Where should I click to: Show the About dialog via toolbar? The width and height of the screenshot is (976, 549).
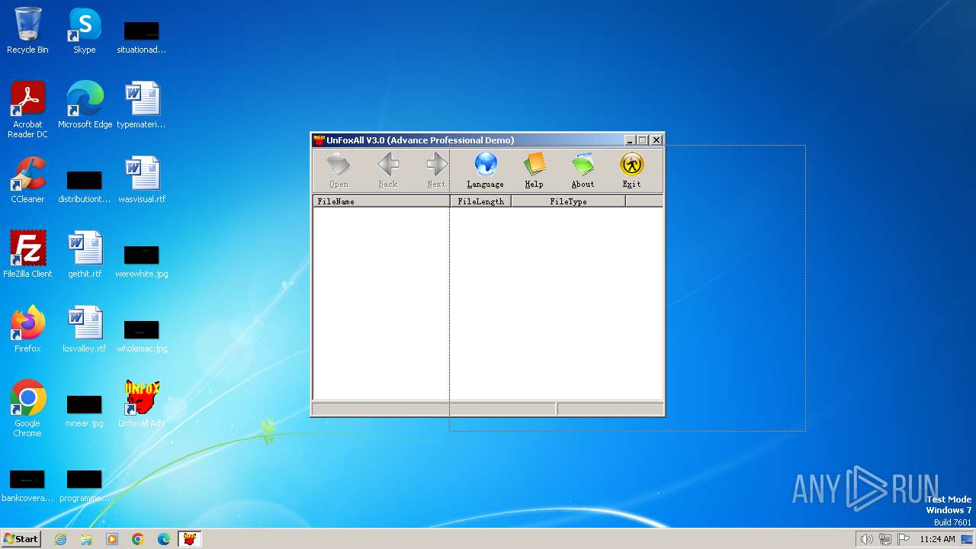[x=583, y=170]
